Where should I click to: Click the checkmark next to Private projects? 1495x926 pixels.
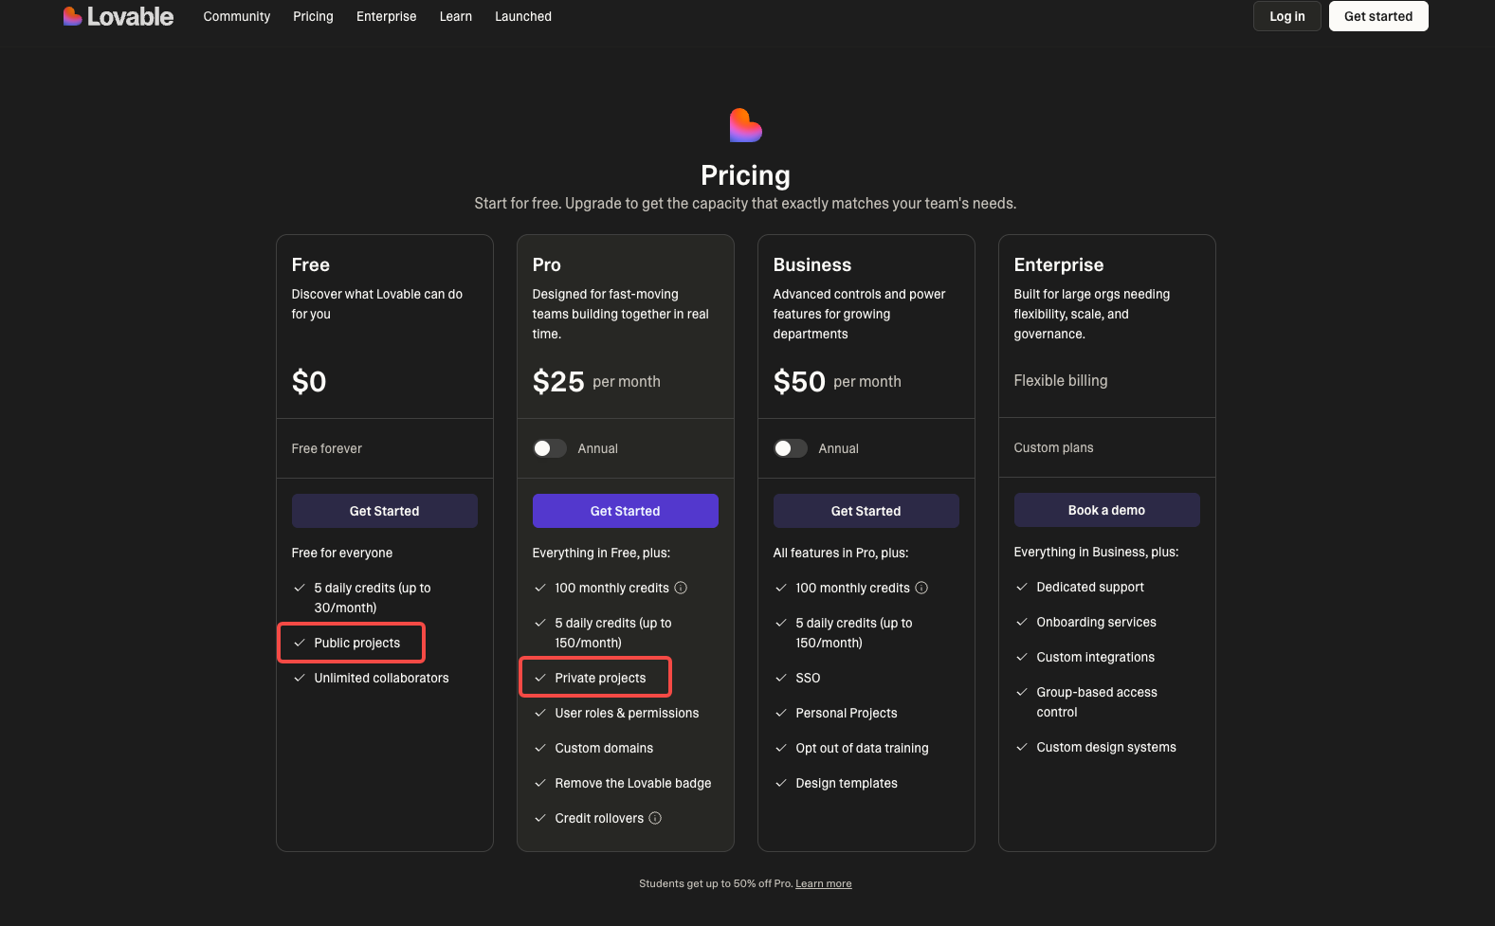[540, 678]
